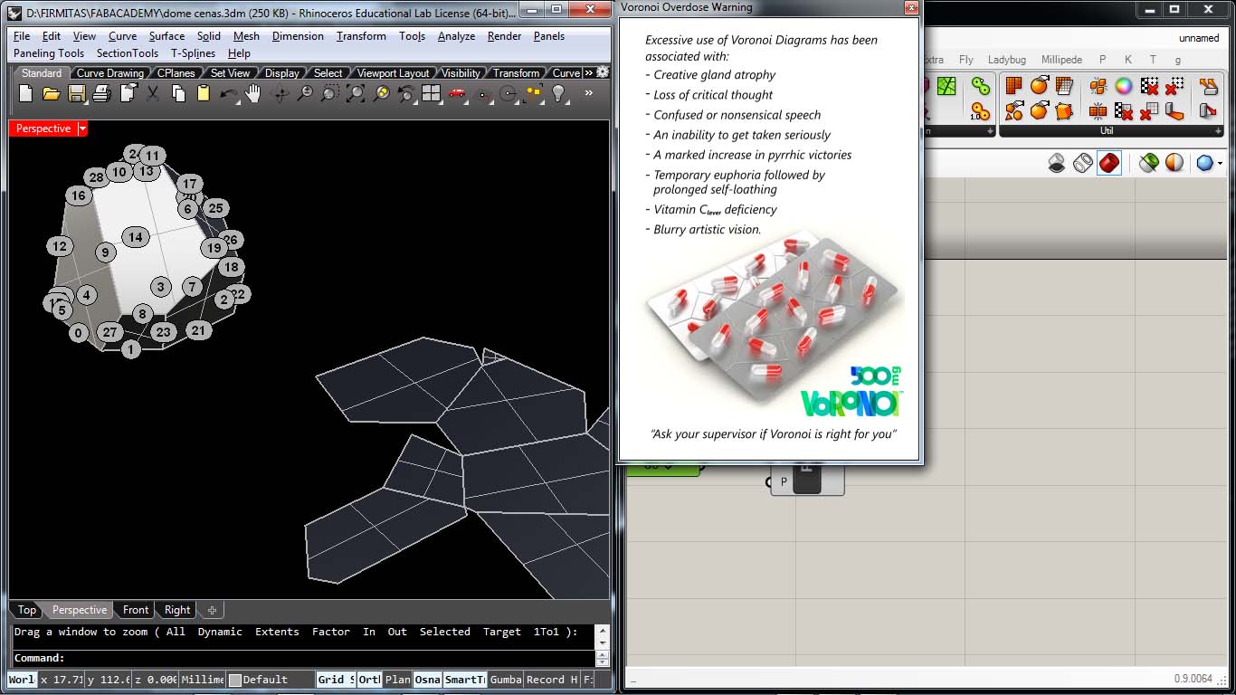The image size is (1236, 695).
Task: Close the Voronoi Overdose Warning dialog
Action: (911, 7)
